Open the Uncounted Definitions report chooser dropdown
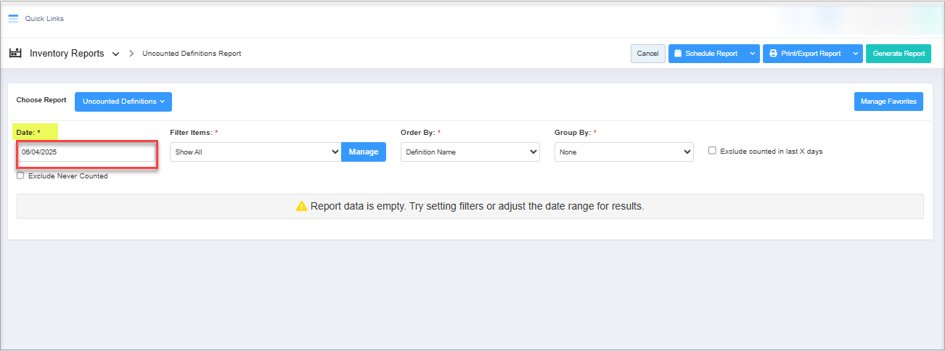945x351 pixels. click(123, 102)
